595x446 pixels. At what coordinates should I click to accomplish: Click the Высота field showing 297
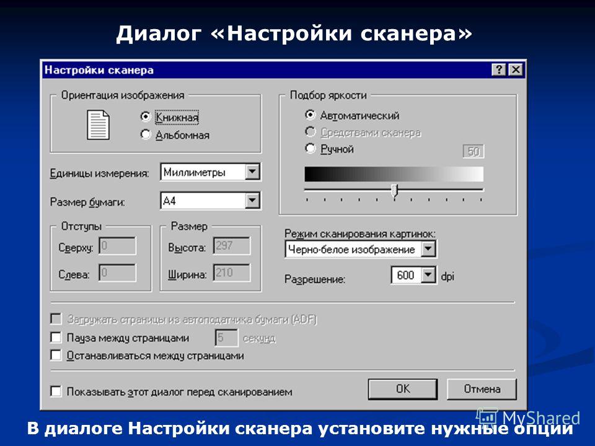coord(231,246)
